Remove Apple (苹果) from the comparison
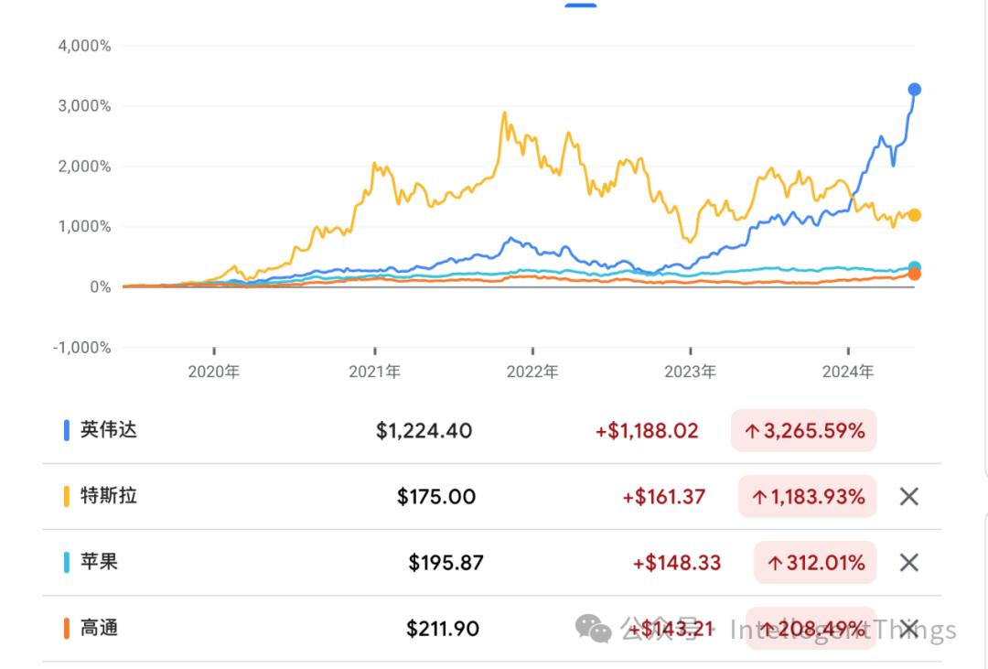The height and width of the screenshot is (669, 988). 908,563
